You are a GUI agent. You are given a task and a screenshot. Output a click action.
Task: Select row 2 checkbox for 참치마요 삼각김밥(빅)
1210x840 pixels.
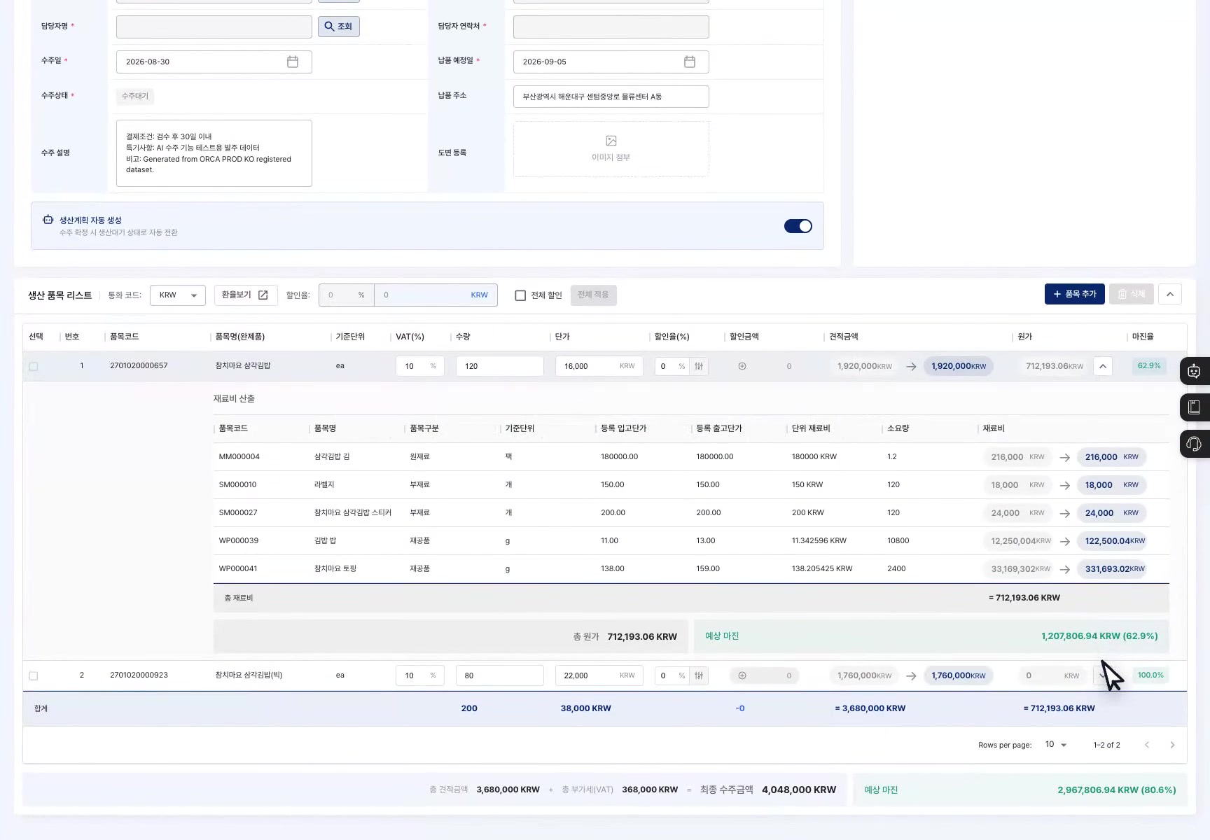(34, 675)
